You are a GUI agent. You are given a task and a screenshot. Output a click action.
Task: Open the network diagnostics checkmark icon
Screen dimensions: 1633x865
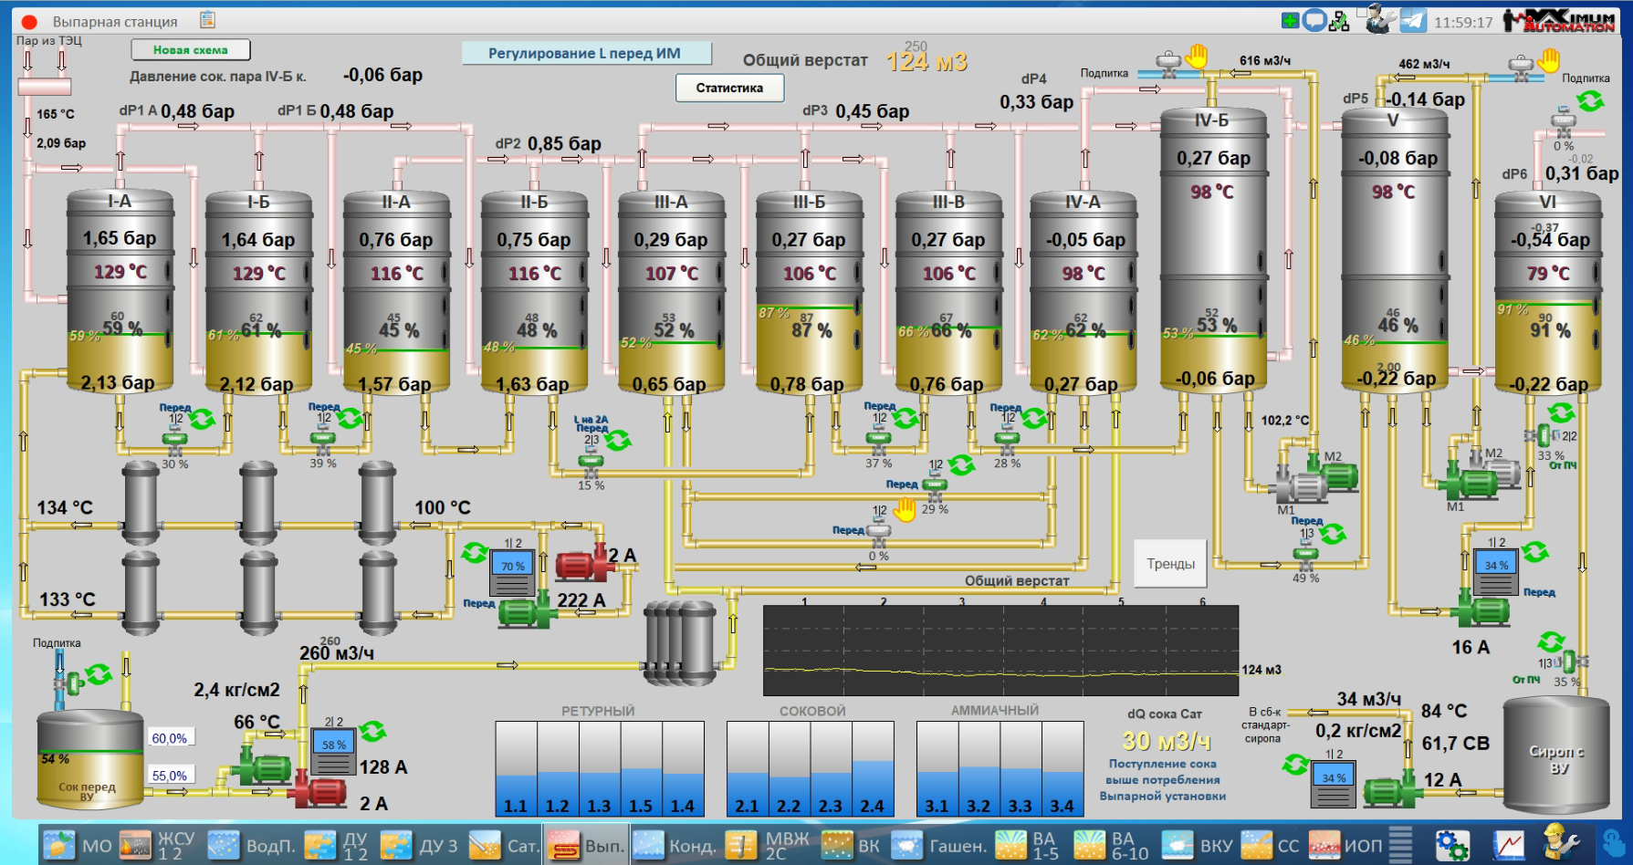[1339, 21]
